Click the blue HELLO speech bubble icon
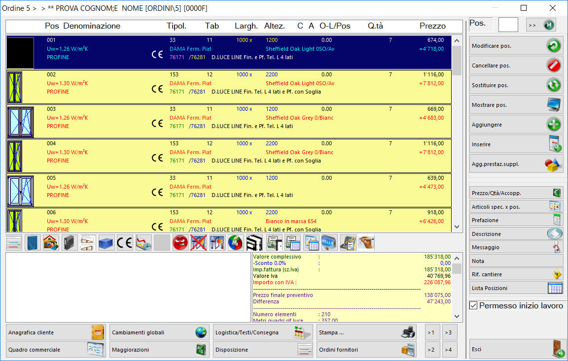 click(x=329, y=243)
